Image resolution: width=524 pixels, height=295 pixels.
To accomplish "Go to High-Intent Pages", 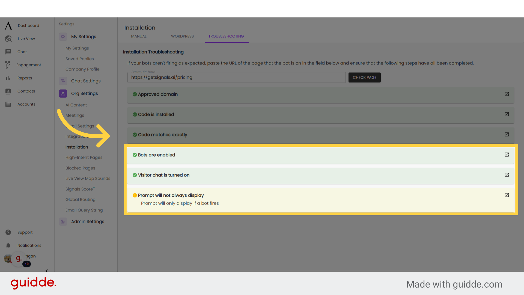I will coord(84,157).
